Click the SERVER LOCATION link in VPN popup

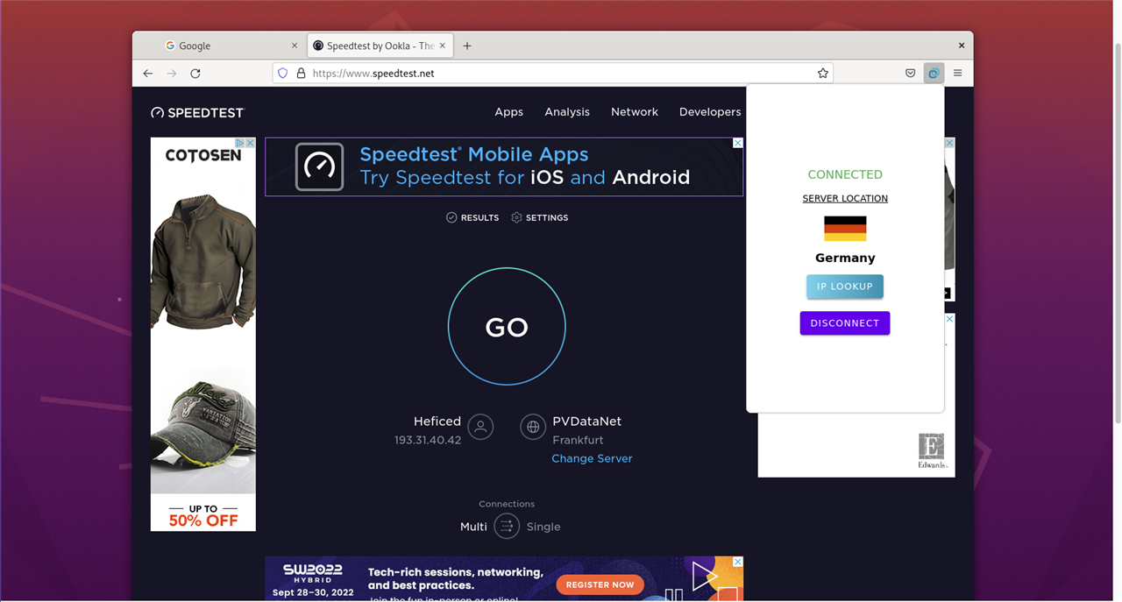coord(845,199)
